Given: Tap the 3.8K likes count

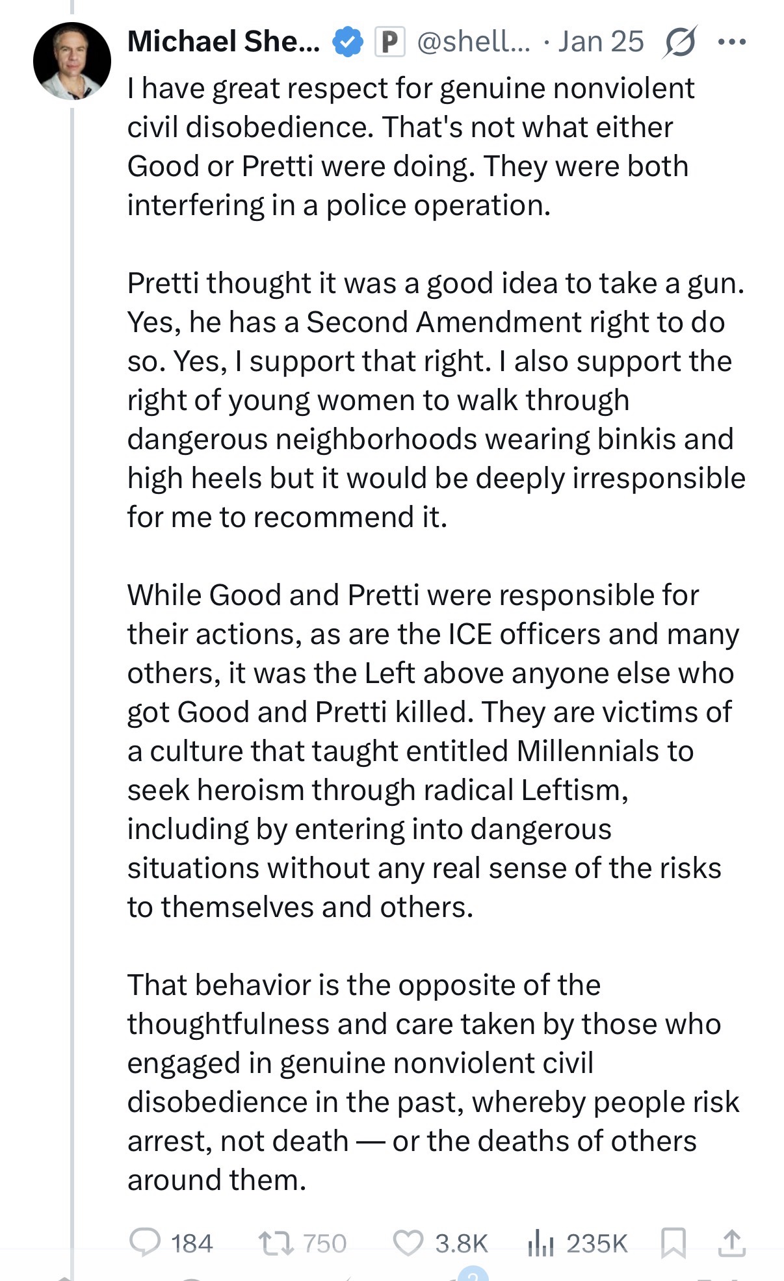Looking at the screenshot, I should pos(461,1243).
